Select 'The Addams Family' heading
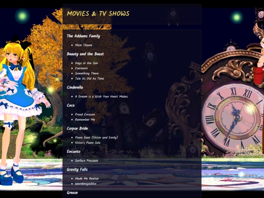Viewport: 264px width, 198px height. pyautogui.click(x=84, y=36)
